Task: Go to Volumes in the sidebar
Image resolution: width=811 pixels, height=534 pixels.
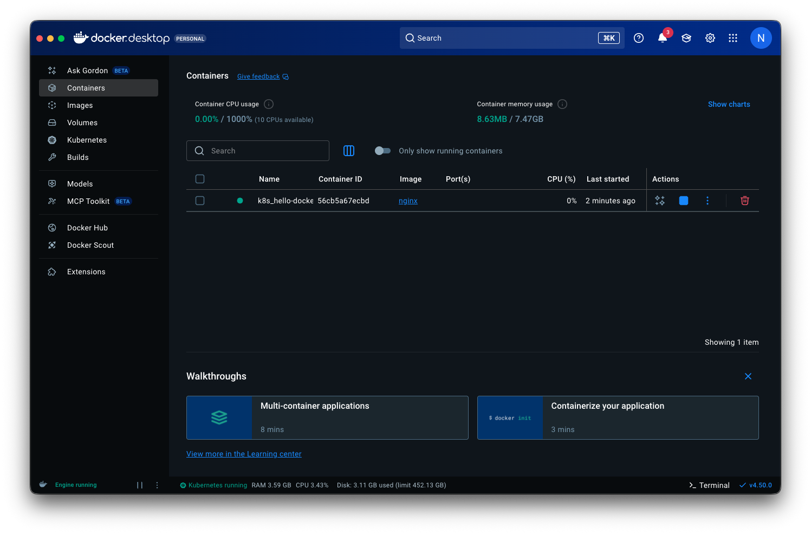Action: point(98,123)
